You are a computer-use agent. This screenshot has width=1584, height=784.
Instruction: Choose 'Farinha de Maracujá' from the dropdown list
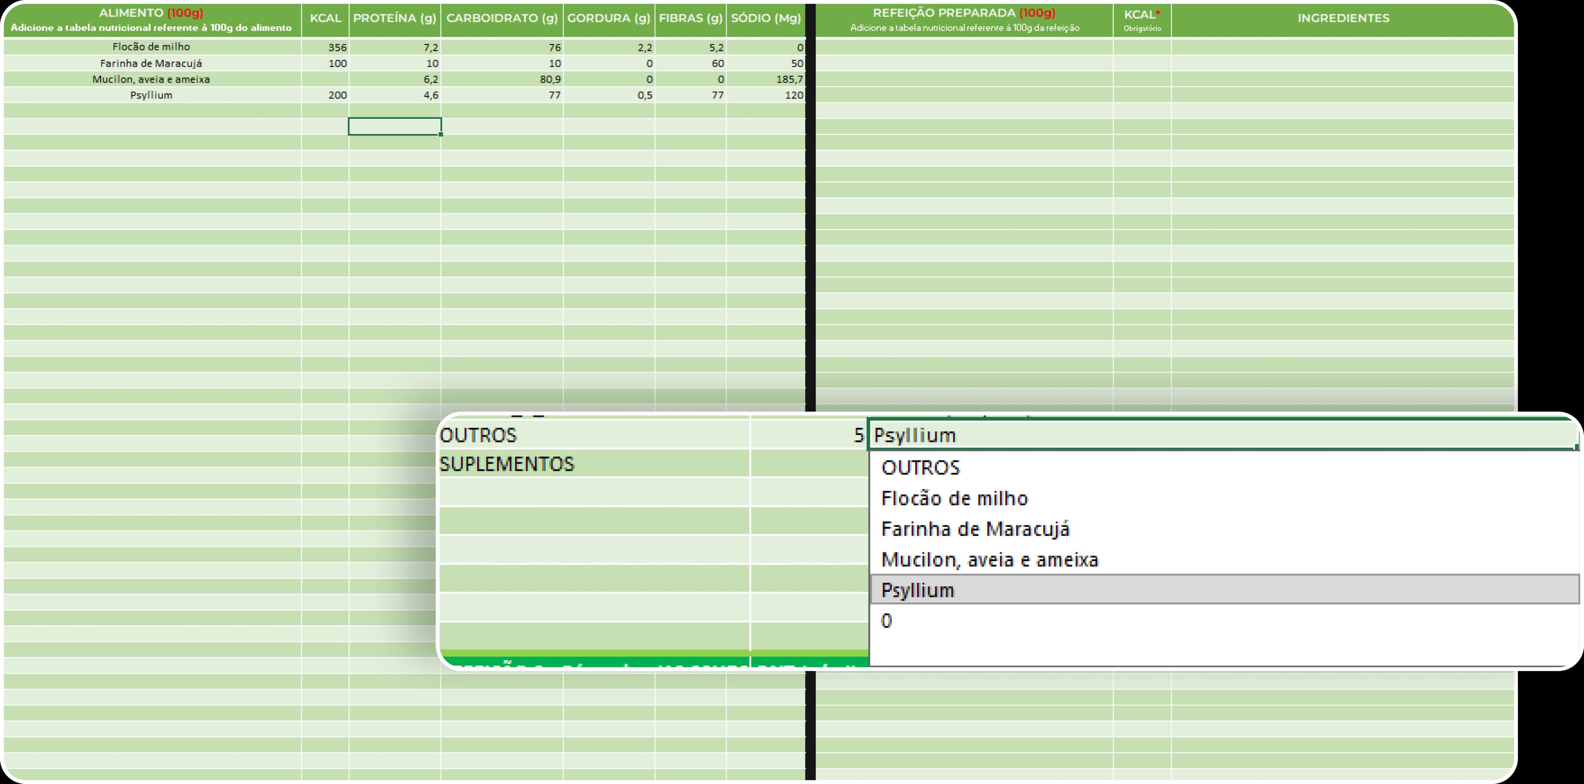975,529
